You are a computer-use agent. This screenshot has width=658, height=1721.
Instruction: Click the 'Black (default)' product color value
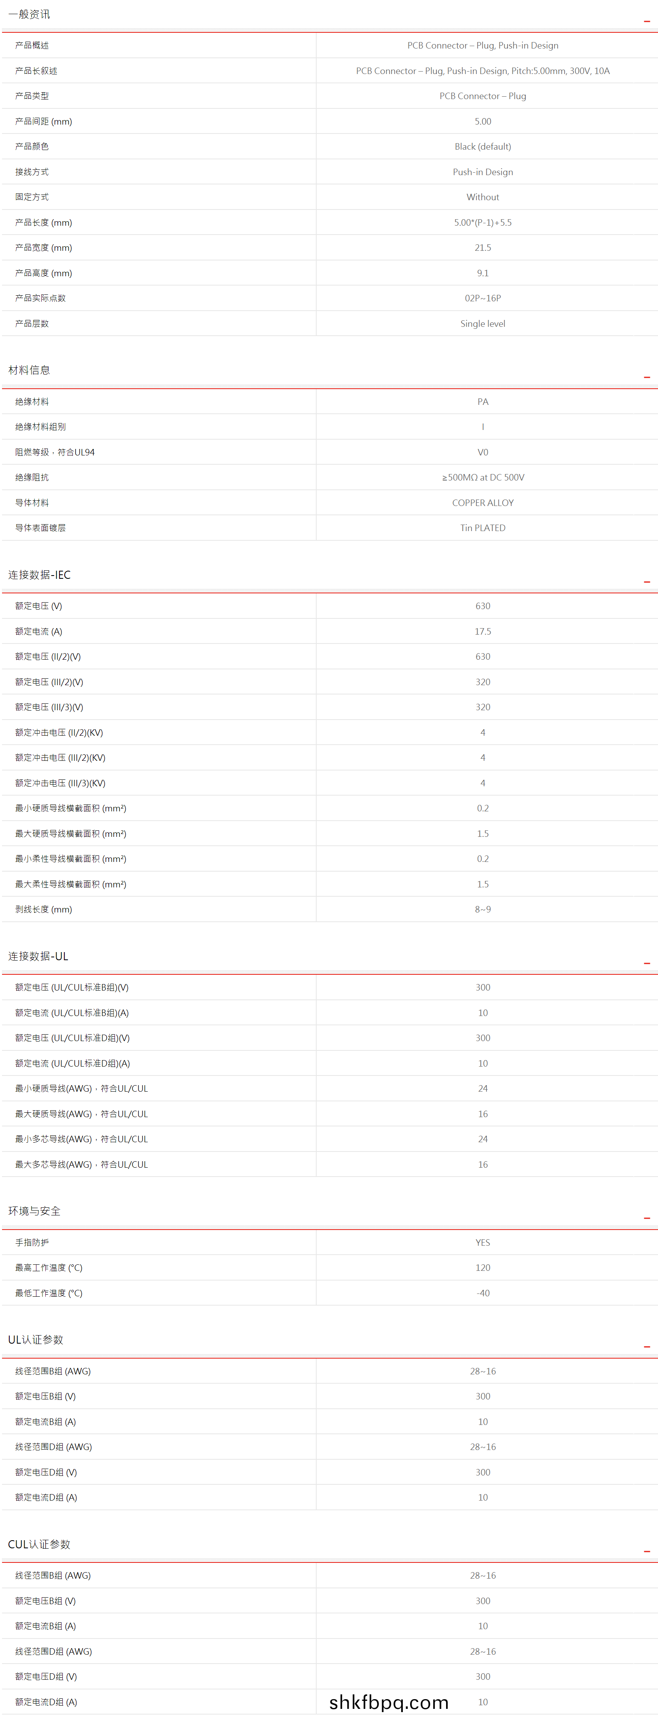(482, 146)
